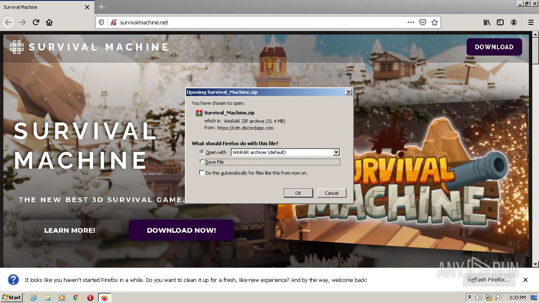This screenshot has width=539, height=303.
Task: Click the LEARN MORE! button
Action: coord(69,230)
